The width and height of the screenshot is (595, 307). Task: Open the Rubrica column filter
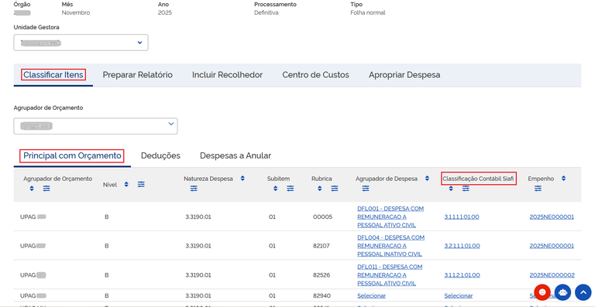335,188
